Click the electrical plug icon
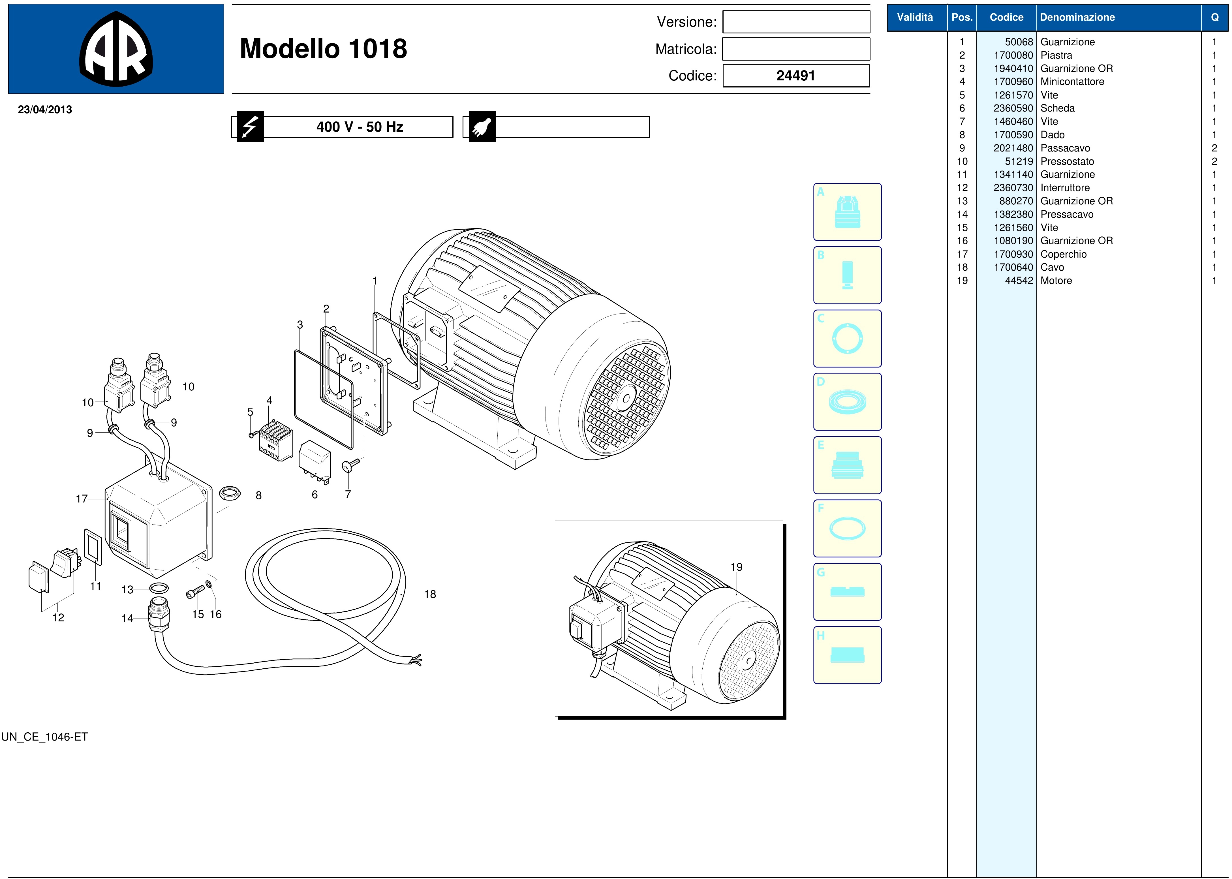The height and width of the screenshot is (879, 1232). pyautogui.click(x=482, y=127)
